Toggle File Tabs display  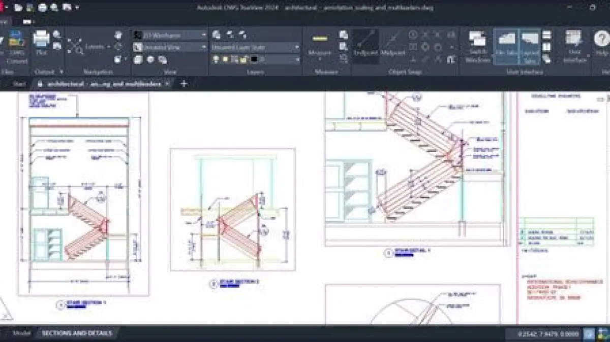pyautogui.click(x=506, y=45)
